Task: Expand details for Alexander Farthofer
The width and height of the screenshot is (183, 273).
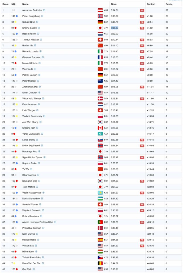Action: point(44,10)
